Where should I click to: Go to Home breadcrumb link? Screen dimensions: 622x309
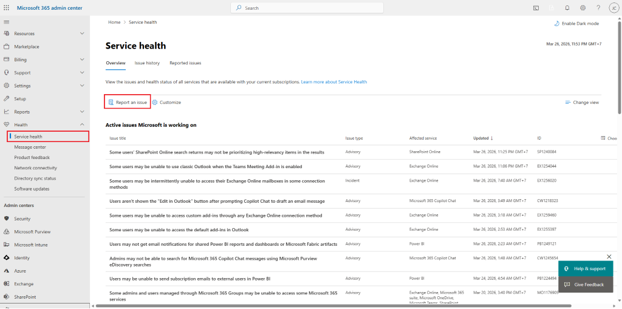[x=114, y=22]
